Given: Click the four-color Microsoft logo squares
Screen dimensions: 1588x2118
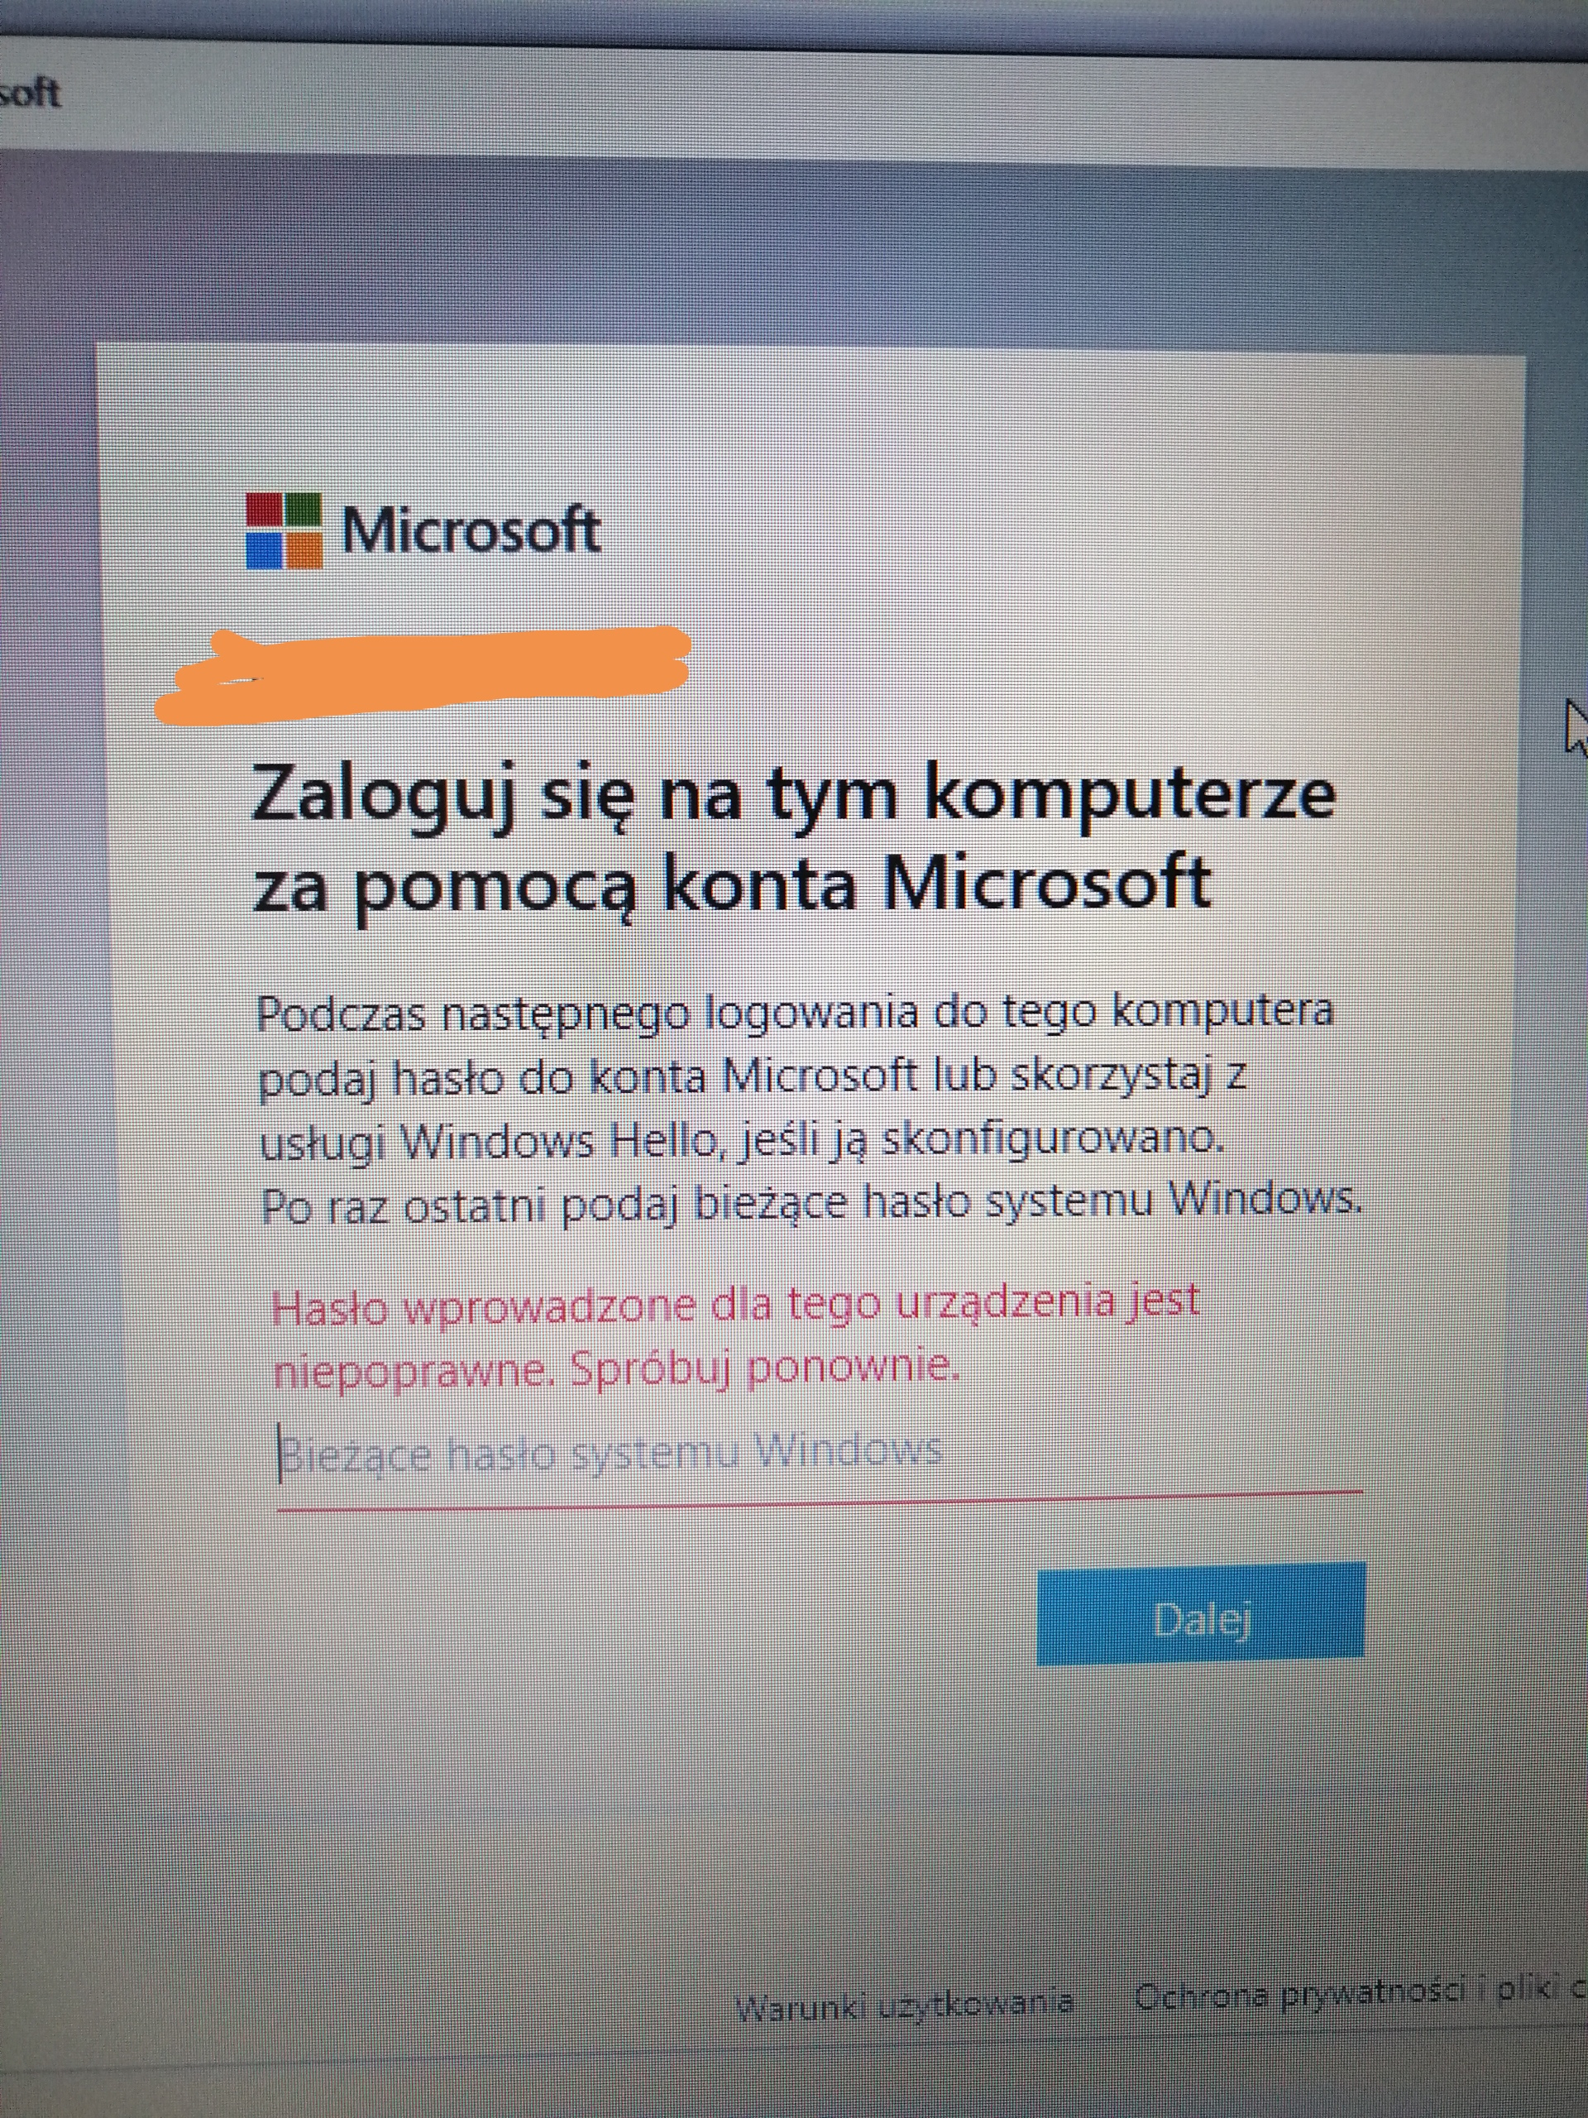Looking at the screenshot, I should (x=284, y=530).
